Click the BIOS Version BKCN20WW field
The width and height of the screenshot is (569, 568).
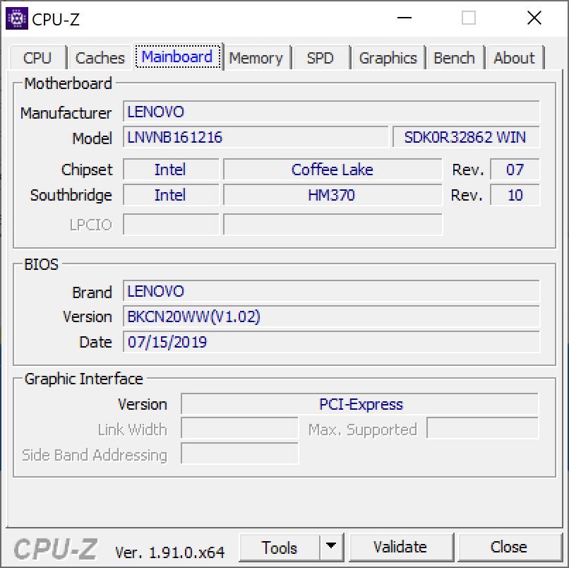click(331, 316)
